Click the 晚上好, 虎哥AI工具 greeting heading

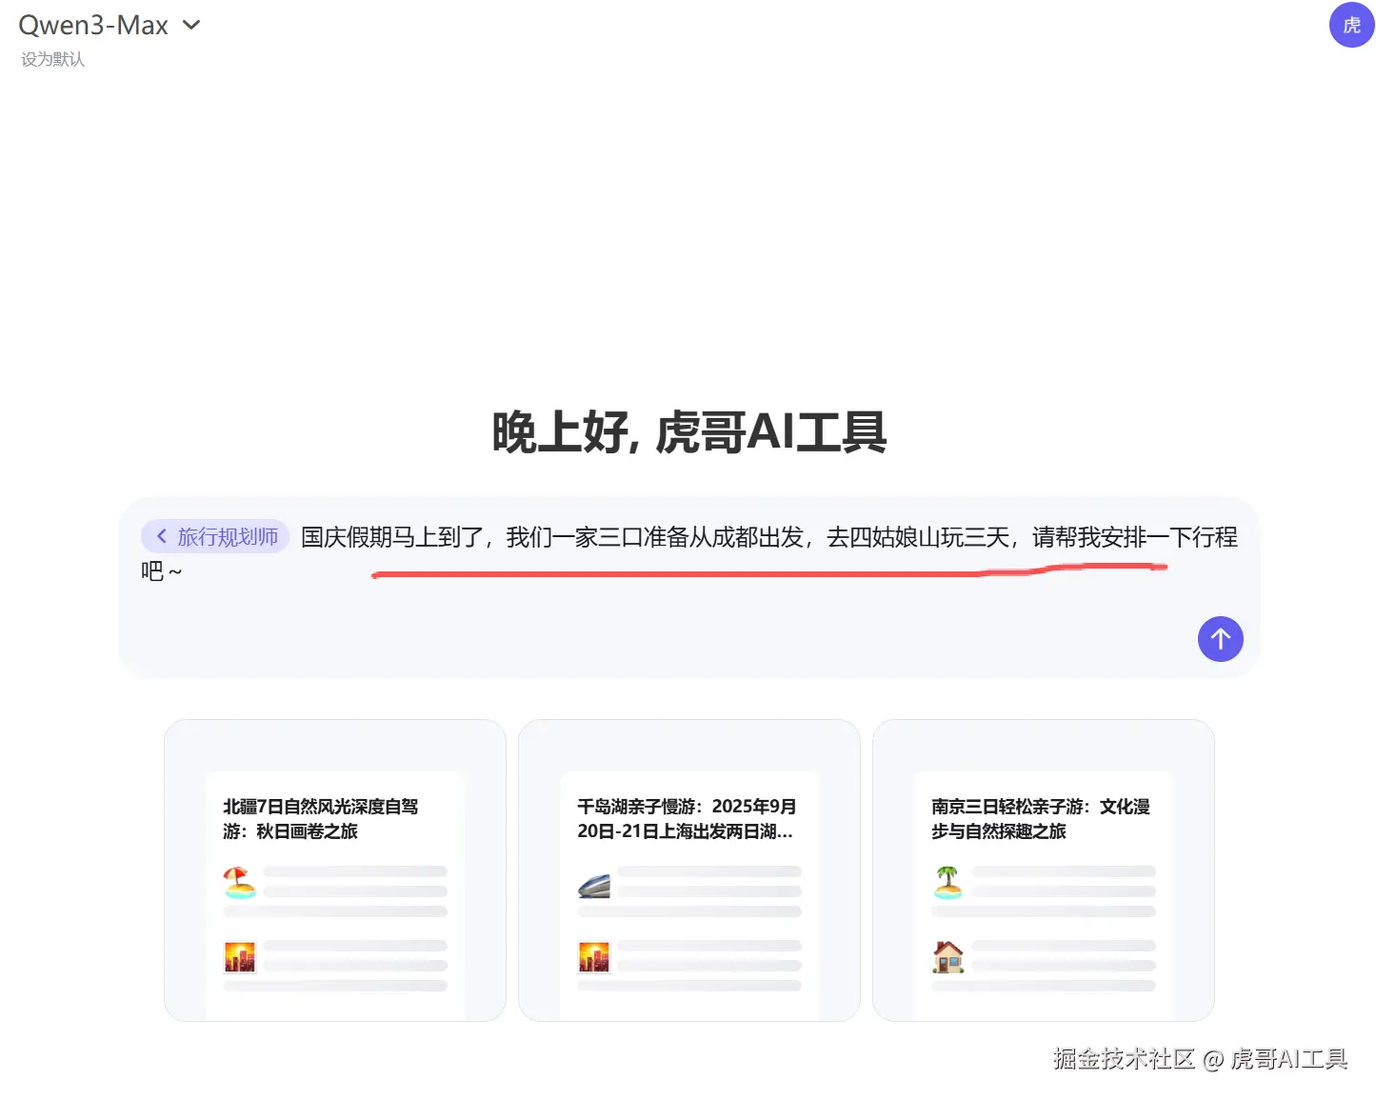[689, 431]
